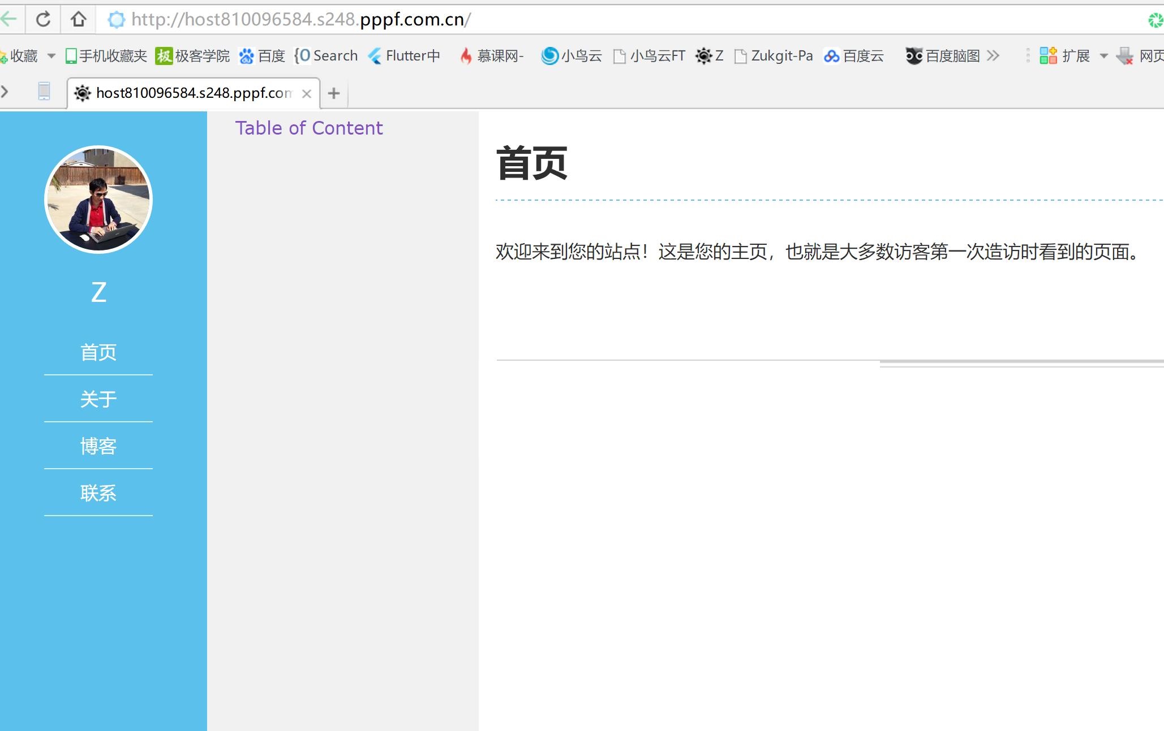Open the 极客学院 bookmark
Screen dimensions: 1164x731
(x=193, y=56)
